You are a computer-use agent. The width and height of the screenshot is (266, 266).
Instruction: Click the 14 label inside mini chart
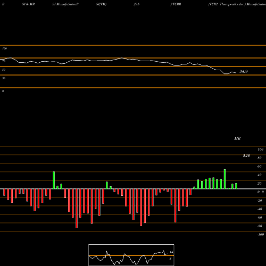click(x=171, y=252)
